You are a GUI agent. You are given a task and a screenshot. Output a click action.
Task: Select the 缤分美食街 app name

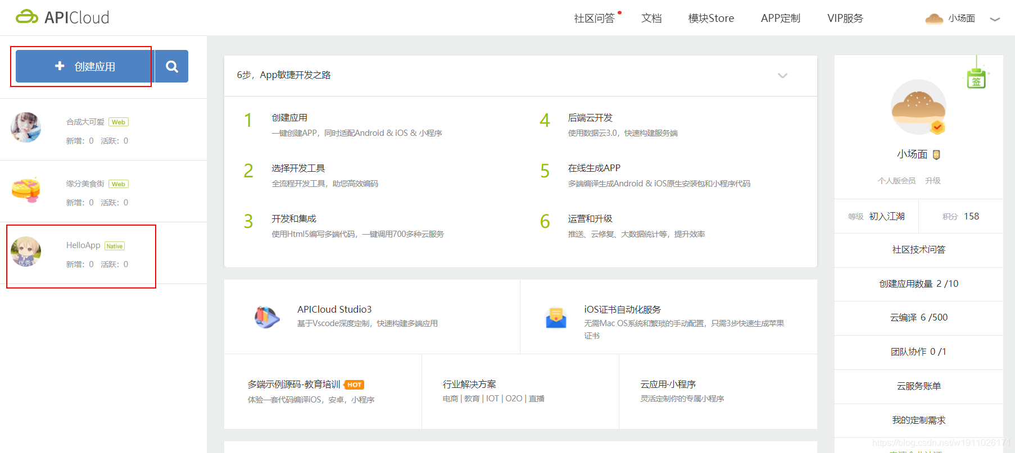(85, 184)
